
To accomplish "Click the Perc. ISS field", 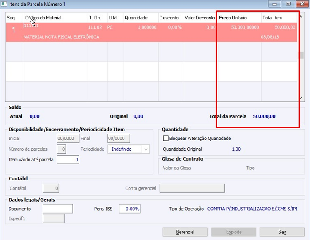I will [x=130, y=209].
